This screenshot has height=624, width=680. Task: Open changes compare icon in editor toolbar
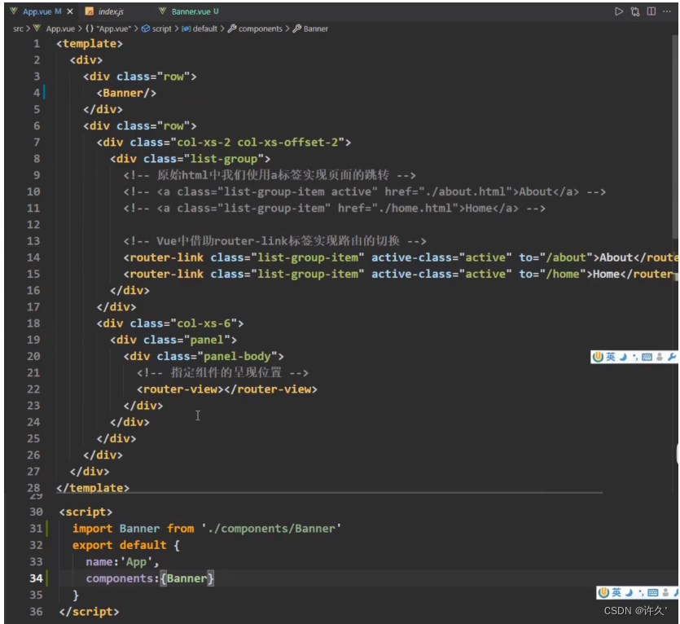coord(635,11)
